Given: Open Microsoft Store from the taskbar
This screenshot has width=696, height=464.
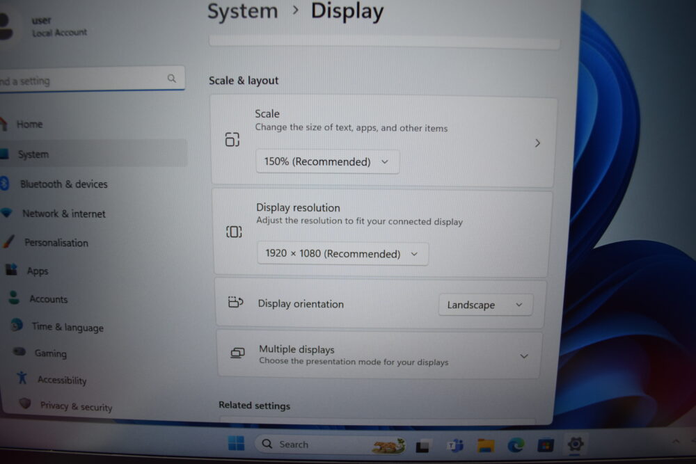Looking at the screenshot, I should pyautogui.click(x=546, y=445).
